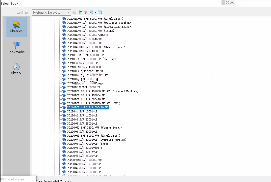Click highlighted PC210LCI-11E0 S/N 500470-UP

88,107
